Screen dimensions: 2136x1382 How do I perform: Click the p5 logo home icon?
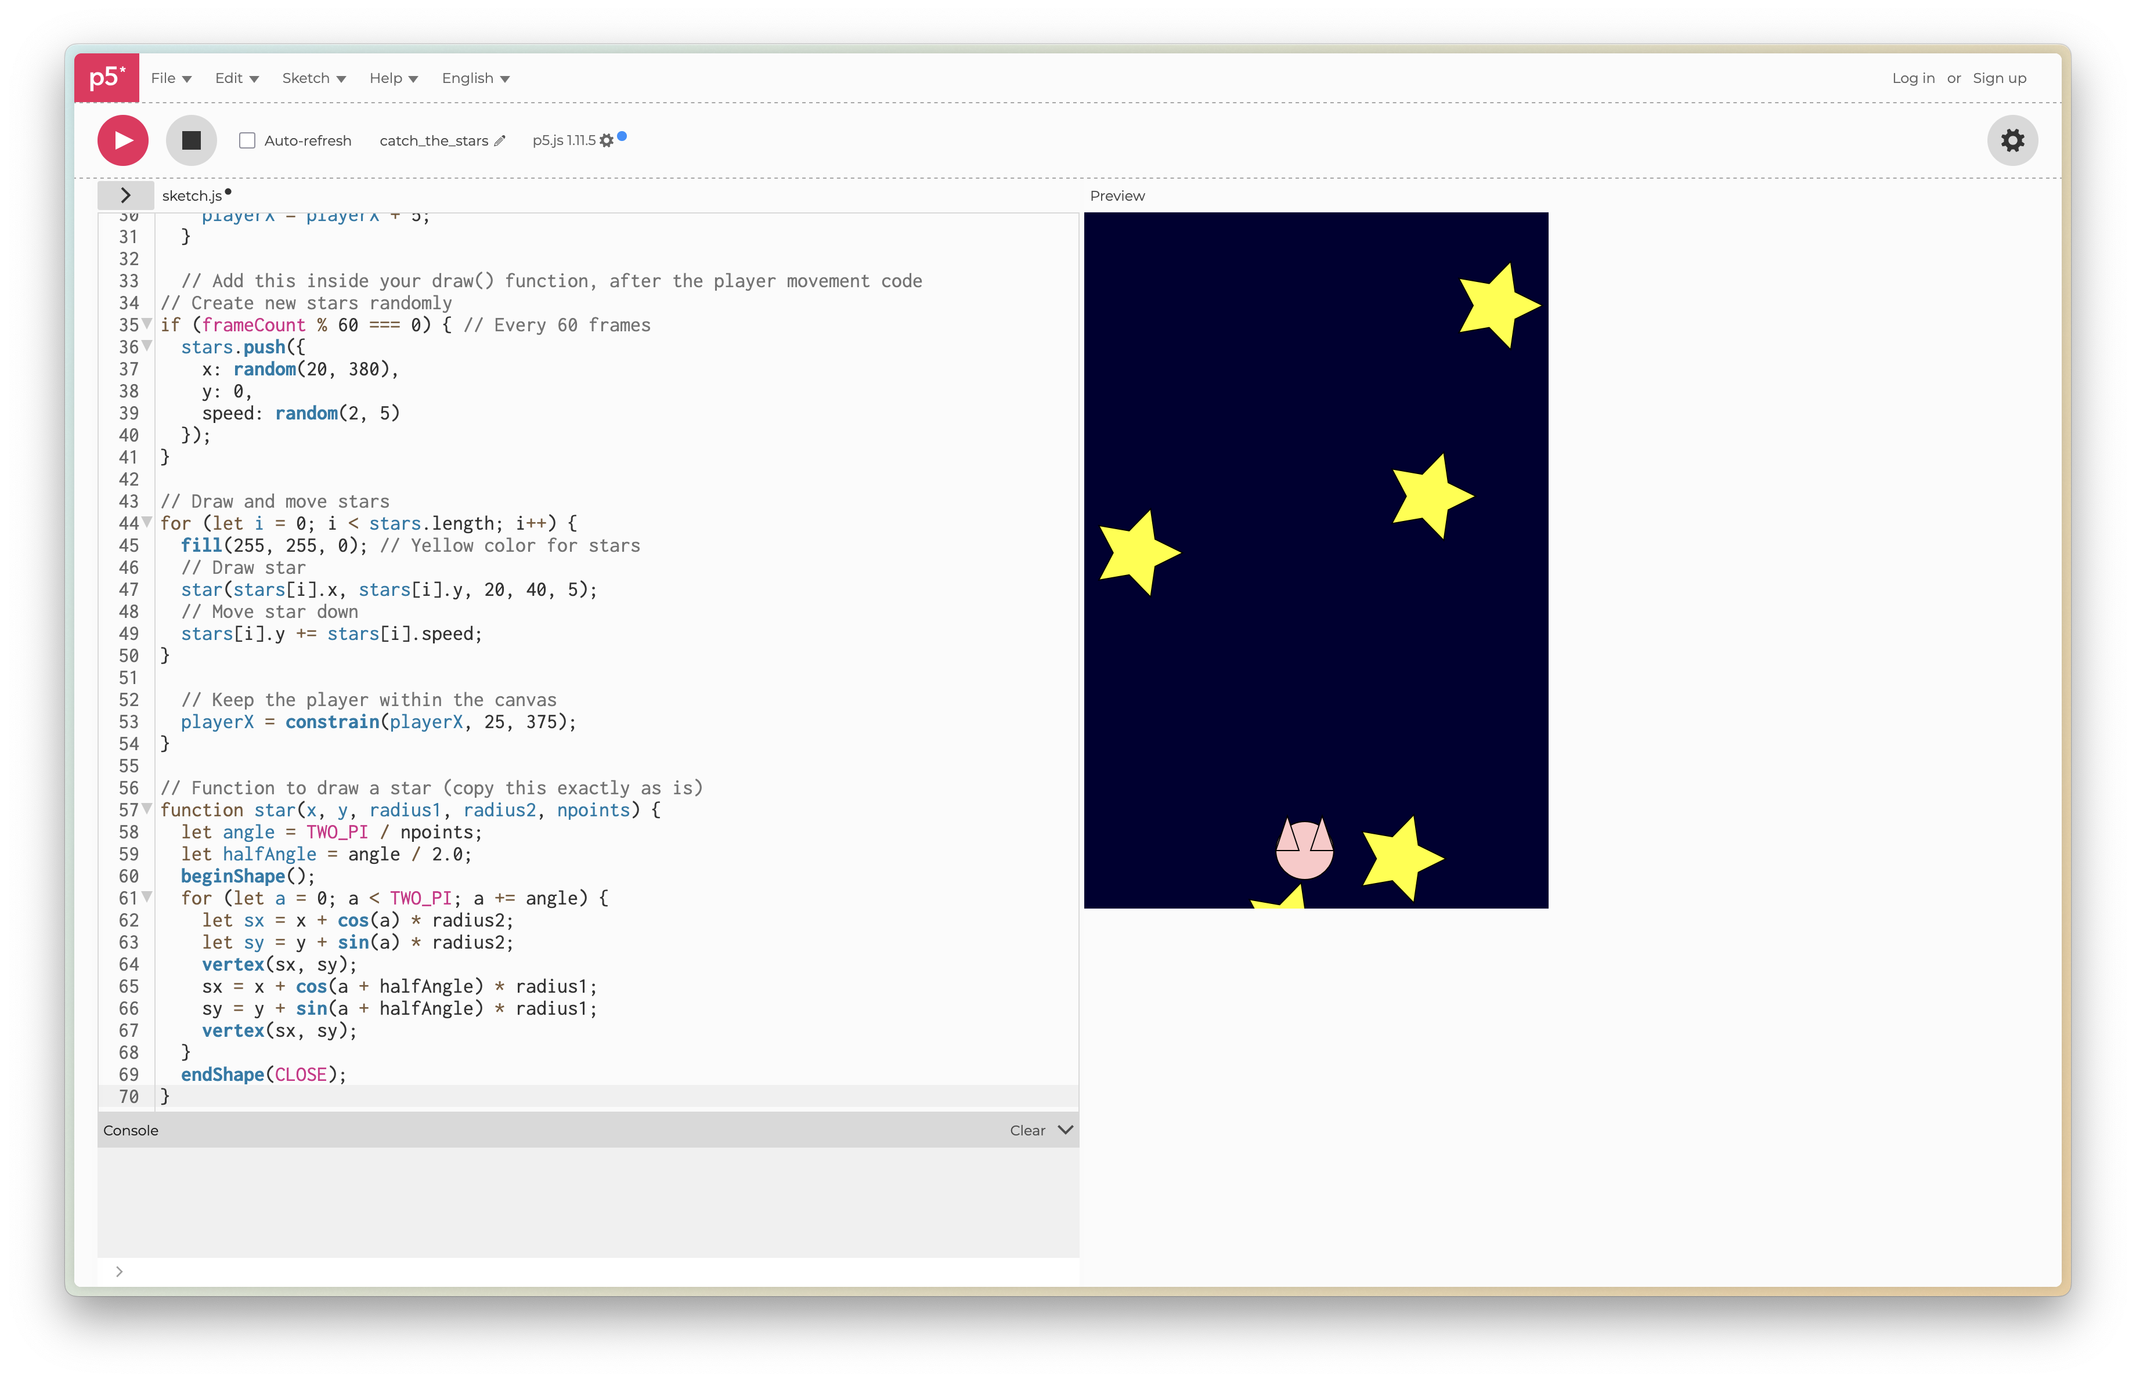(107, 78)
